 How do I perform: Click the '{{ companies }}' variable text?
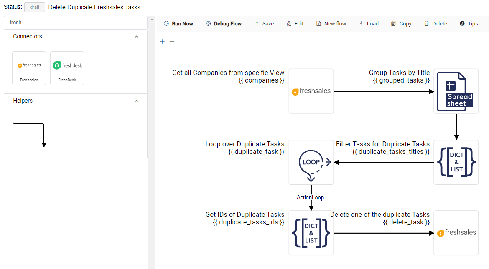pos(261,80)
